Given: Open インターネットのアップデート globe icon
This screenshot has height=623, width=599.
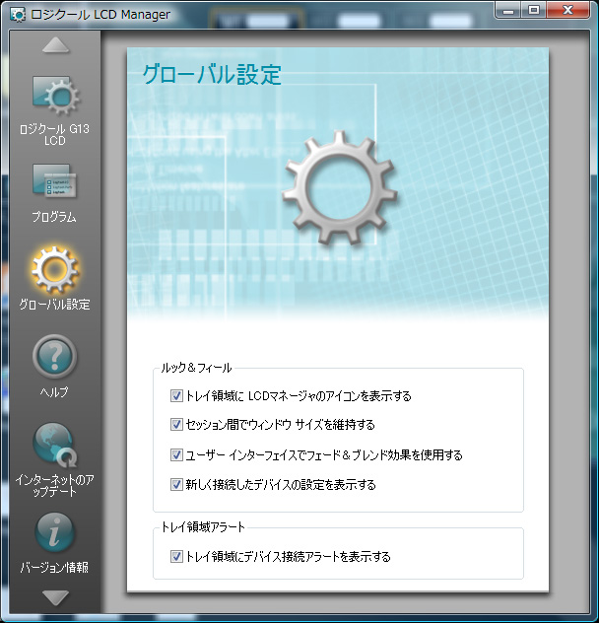Looking at the screenshot, I should [x=54, y=444].
